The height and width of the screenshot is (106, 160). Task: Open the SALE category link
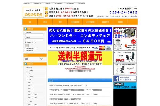point(29,68)
